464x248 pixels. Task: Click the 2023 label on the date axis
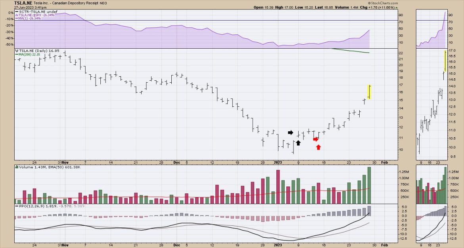click(278, 163)
